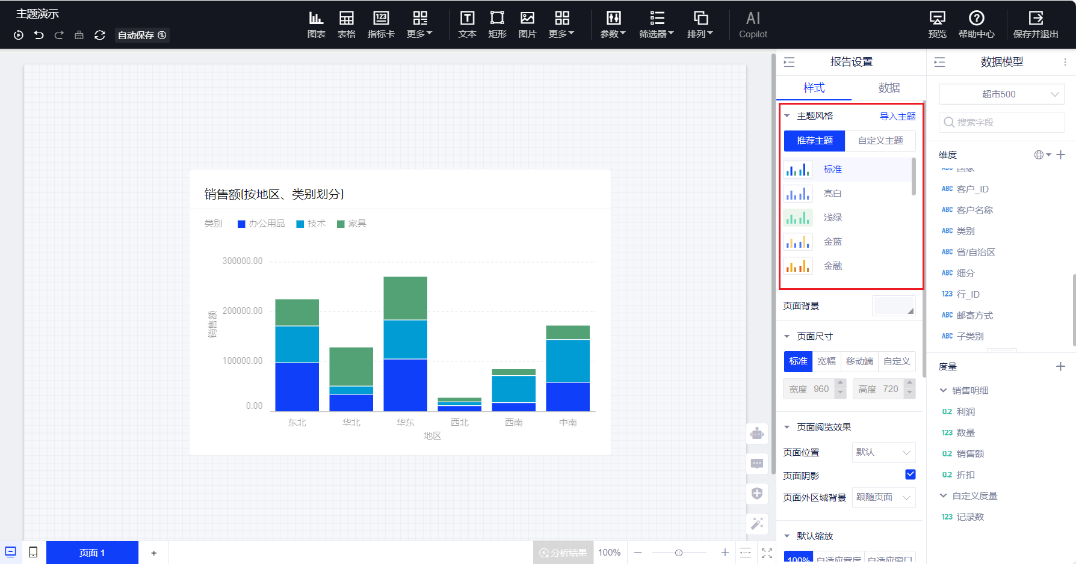1076x564 pixels.
Task: Click the 导入主题 link
Action: (x=897, y=116)
